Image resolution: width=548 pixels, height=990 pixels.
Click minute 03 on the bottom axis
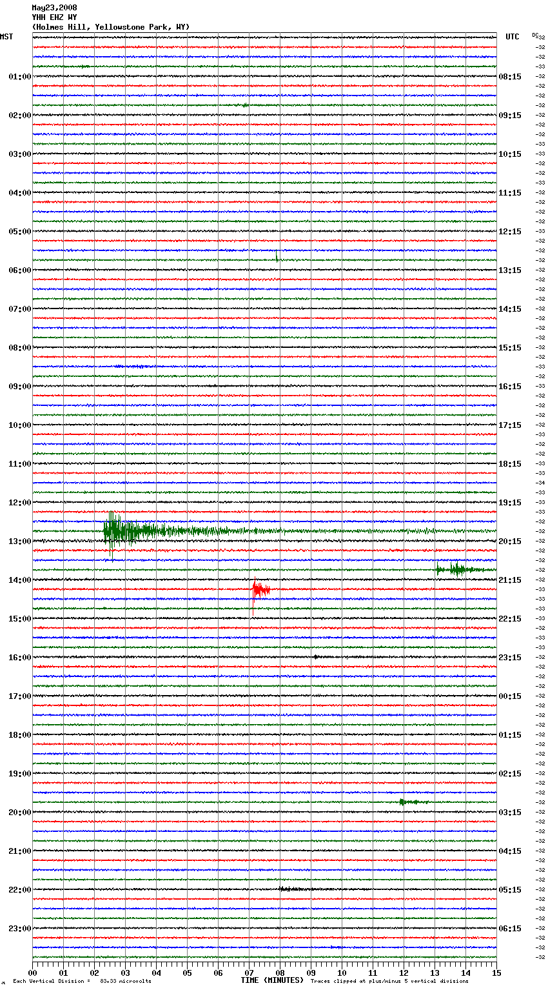tap(126, 973)
